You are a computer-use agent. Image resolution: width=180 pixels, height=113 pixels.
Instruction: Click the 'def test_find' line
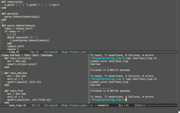(x=14, y=91)
